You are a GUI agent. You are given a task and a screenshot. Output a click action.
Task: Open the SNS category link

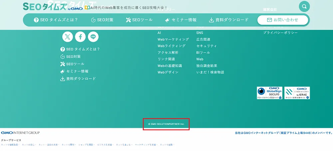click(x=199, y=33)
